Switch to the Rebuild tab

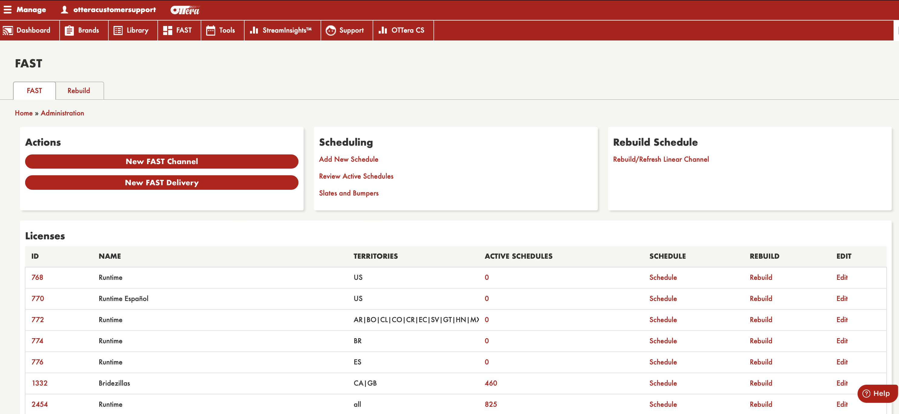[x=78, y=91]
